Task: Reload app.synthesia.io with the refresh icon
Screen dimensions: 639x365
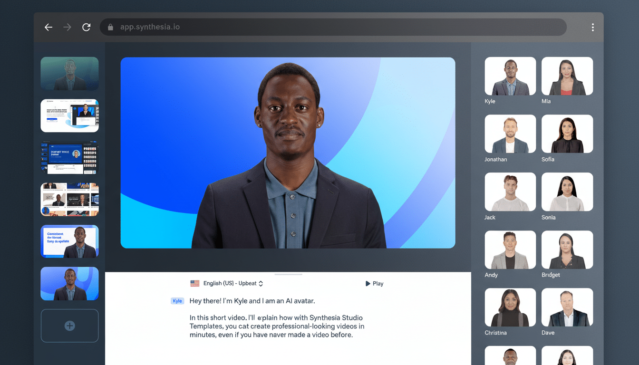Action: coord(86,27)
